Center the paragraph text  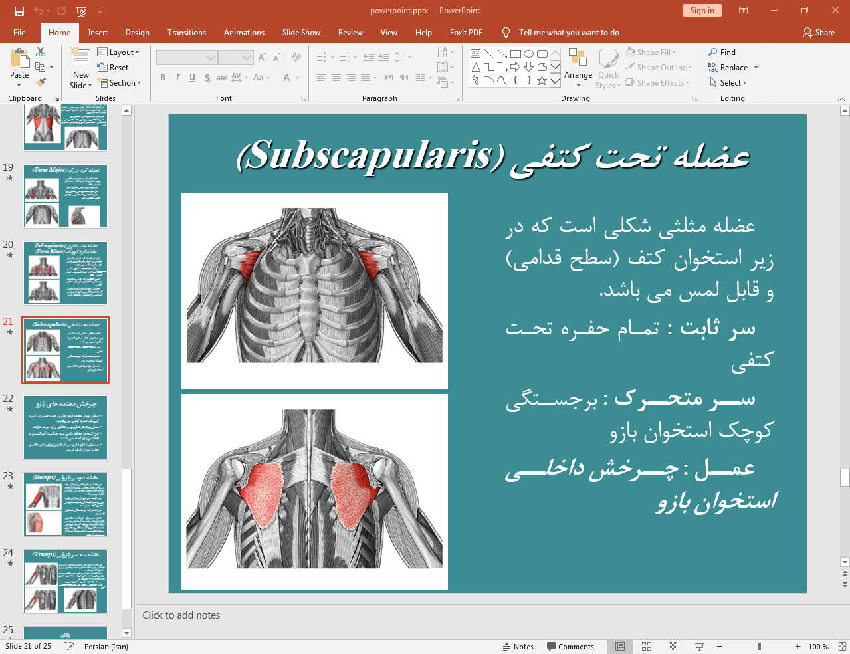tap(336, 78)
